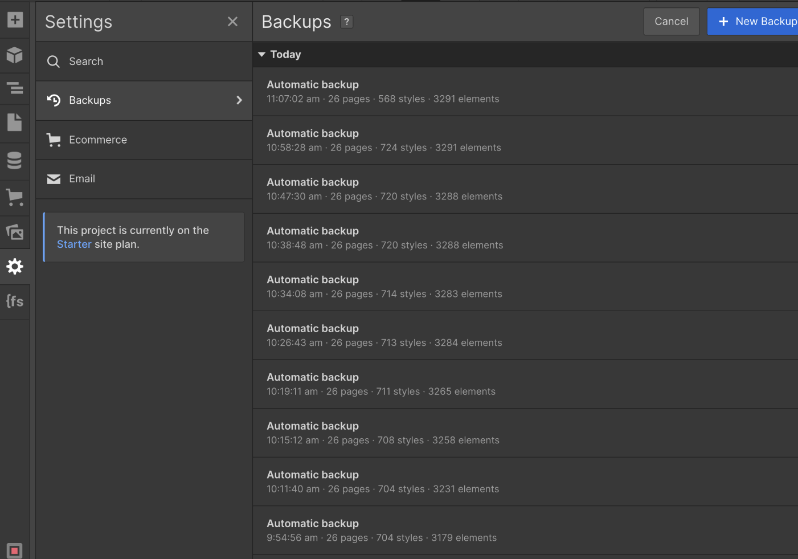Open the Finsweet extension panel
Viewport: 798px width, 559px height.
click(x=15, y=301)
